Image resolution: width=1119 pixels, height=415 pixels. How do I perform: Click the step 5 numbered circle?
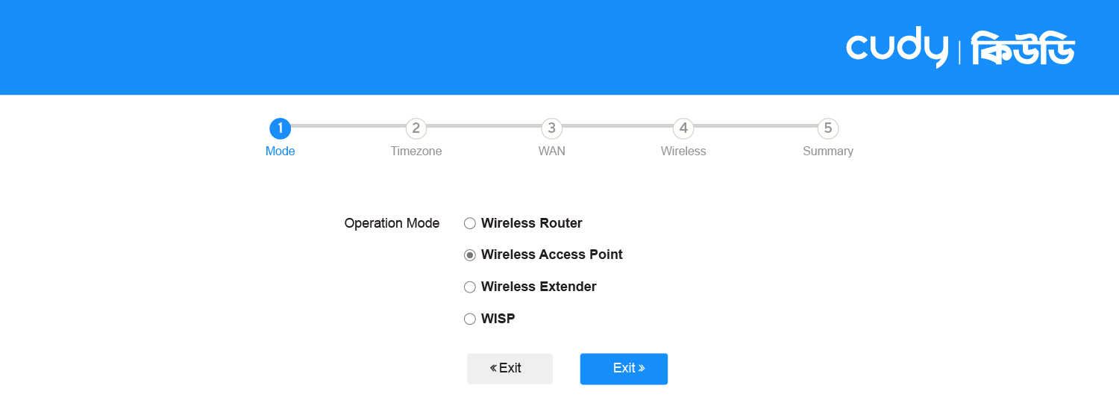[827, 128]
